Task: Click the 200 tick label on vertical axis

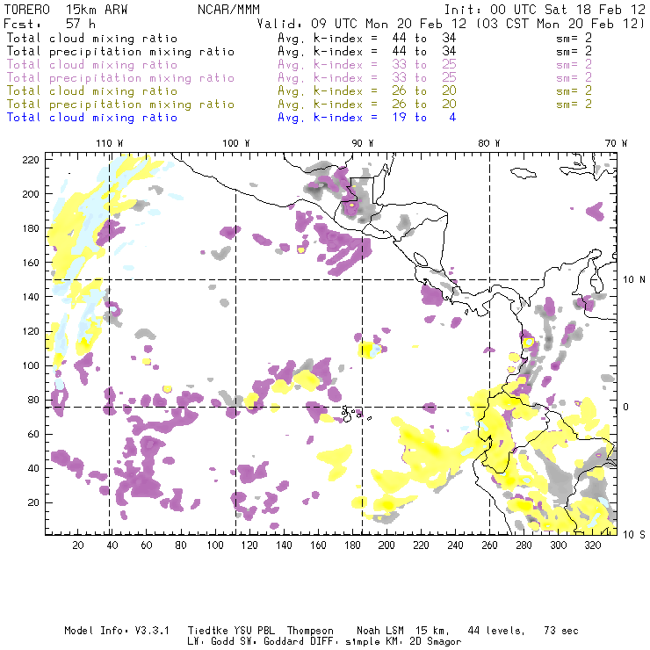Action: [31, 194]
